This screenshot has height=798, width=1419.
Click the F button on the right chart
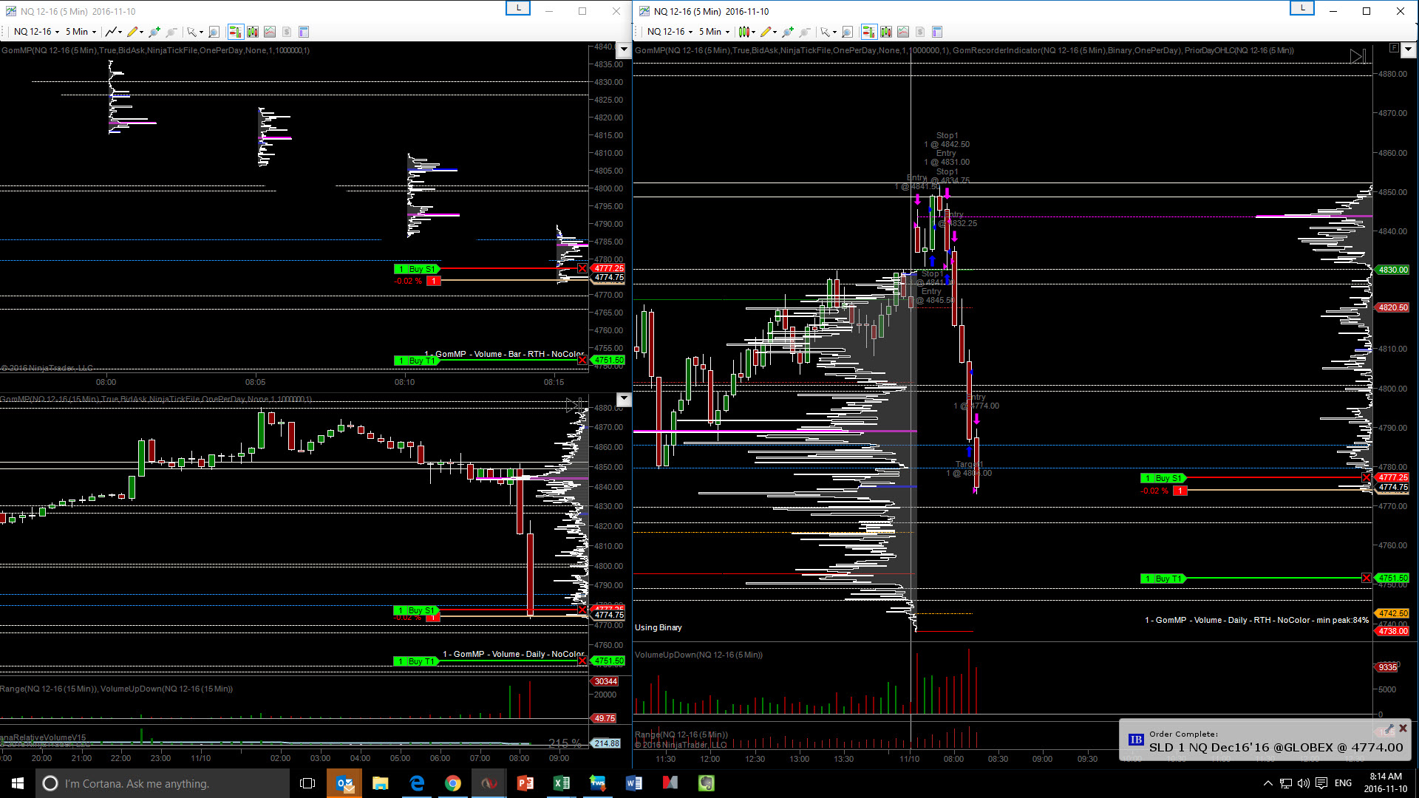(1393, 48)
